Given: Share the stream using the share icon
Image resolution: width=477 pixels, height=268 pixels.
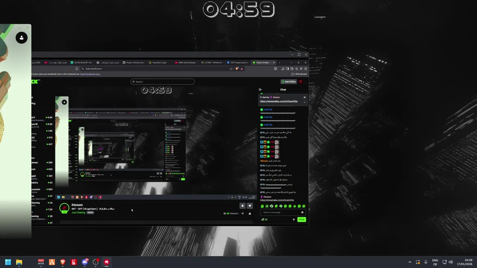Looking at the screenshot, I should point(243,214).
